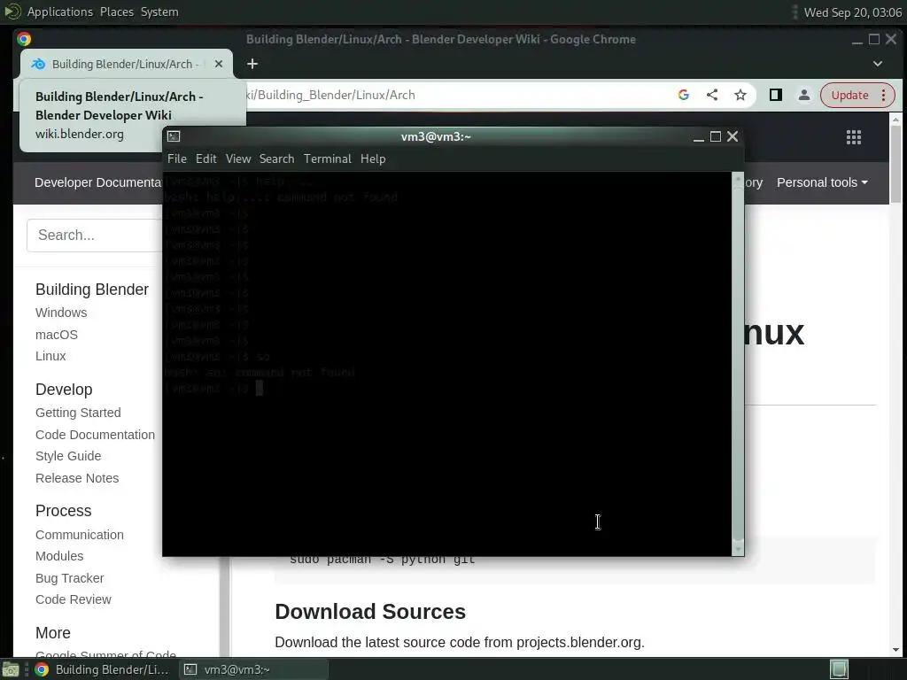Image resolution: width=907 pixels, height=680 pixels.
Task: Open Chrome profile avatar icon
Action: (x=804, y=95)
